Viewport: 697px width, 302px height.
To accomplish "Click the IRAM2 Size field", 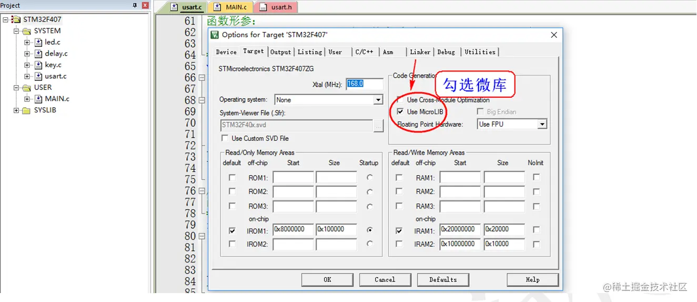I will pyautogui.click(x=504, y=244).
